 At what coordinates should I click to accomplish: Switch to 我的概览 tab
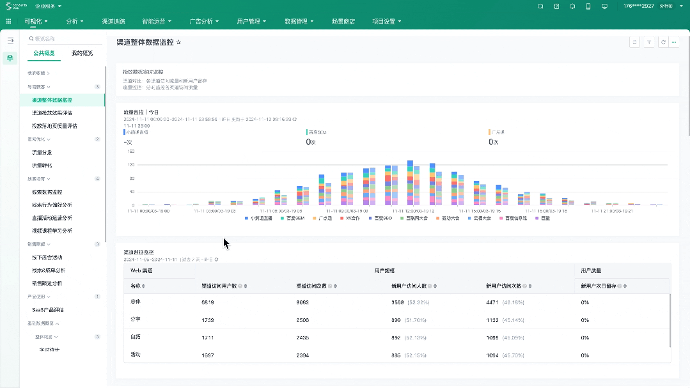point(82,53)
